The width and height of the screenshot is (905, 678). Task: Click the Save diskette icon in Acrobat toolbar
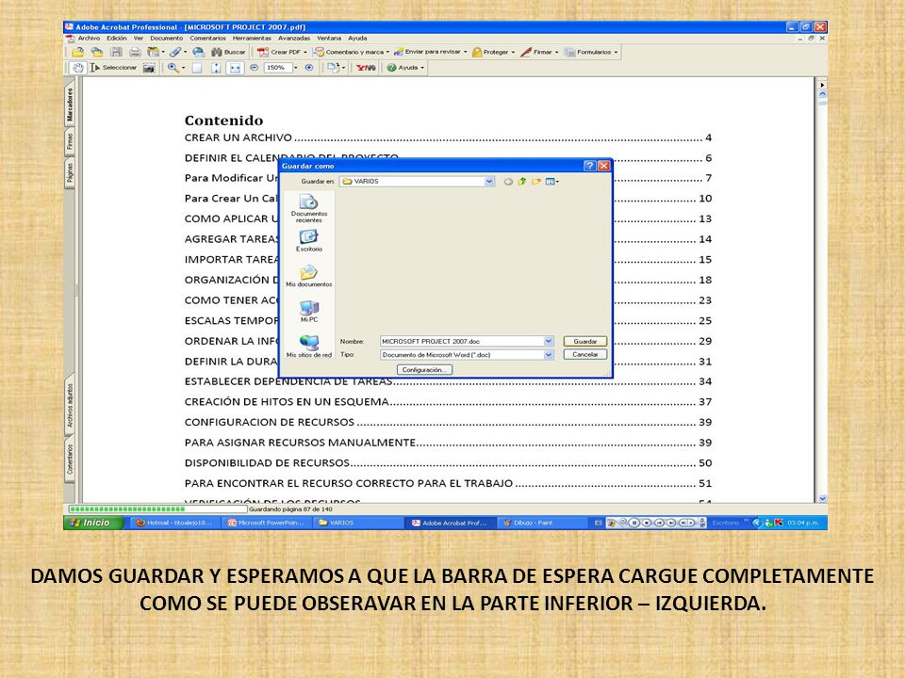point(116,52)
